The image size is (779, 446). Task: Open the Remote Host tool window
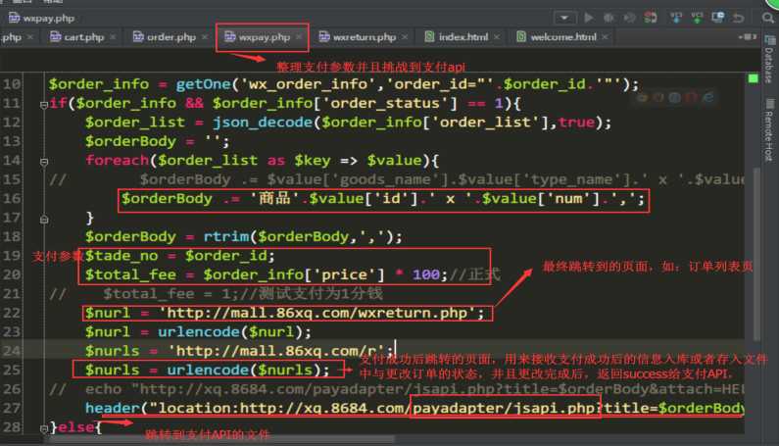click(769, 129)
